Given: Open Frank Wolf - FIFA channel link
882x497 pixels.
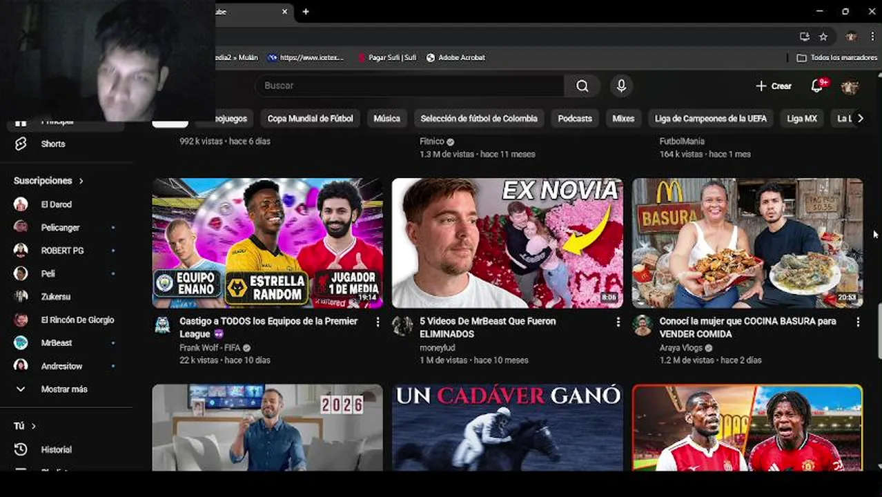Looking at the screenshot, I should pyautogui.click(x=210, y=348).
